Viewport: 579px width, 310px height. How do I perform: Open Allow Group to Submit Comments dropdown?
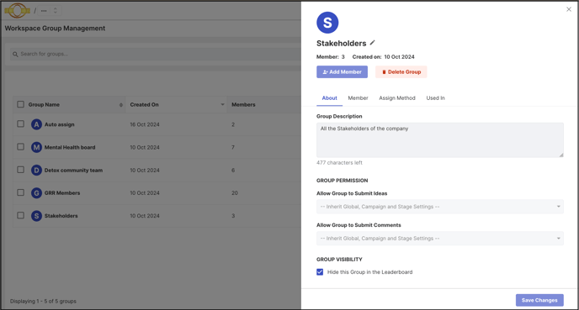tap(440, 238)
